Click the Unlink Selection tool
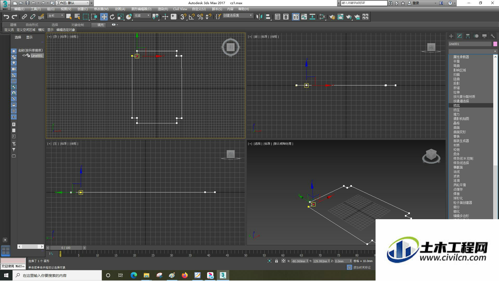The width and height of the screenshot is (499, 281). click(33, 17)
